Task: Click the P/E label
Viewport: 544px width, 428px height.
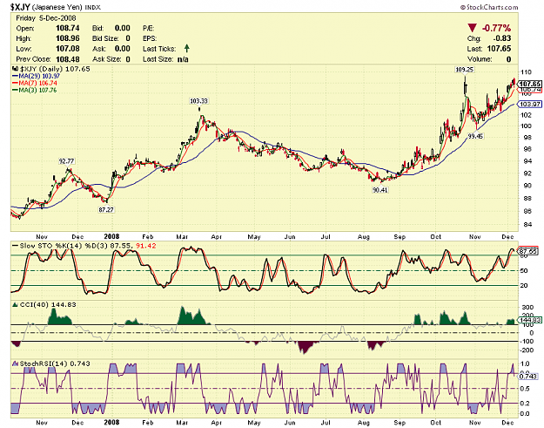Action: [x=148, y=28]
